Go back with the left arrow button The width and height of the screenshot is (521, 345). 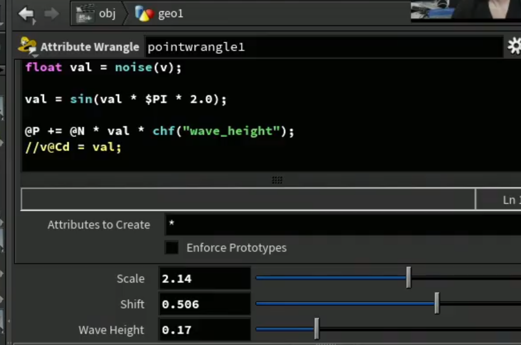click(x=27, y=14)
